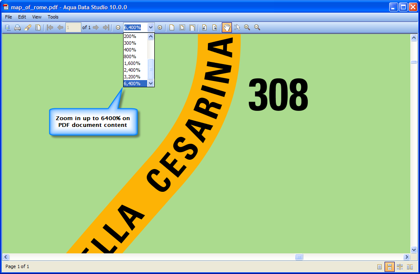Toggle the text selection cursor tool
The height and width of the screenshot is (274, 420).
[x=237, y=27]
